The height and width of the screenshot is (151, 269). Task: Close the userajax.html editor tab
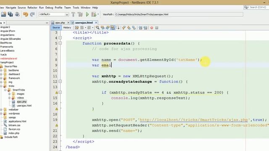coord(96,23)
